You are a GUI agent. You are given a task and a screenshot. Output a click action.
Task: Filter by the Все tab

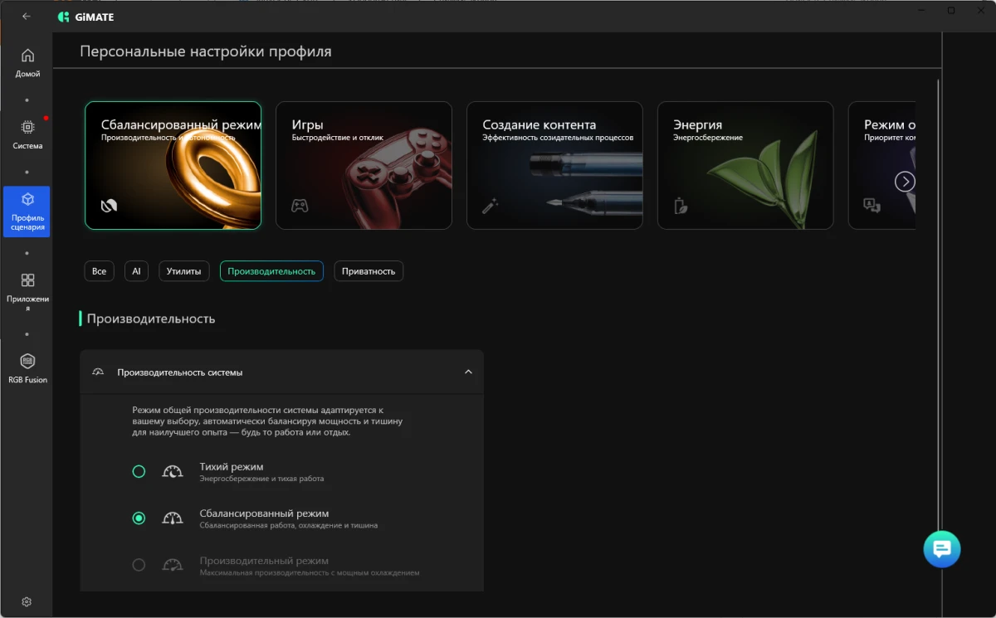[99, 271]
